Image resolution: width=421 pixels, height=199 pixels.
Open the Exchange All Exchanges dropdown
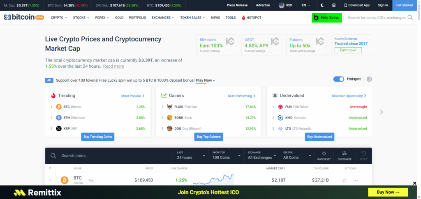click(x=261, y=156)
